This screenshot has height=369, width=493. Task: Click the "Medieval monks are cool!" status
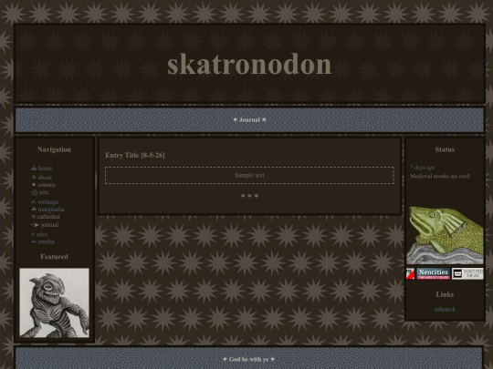(x=440, y=176)
